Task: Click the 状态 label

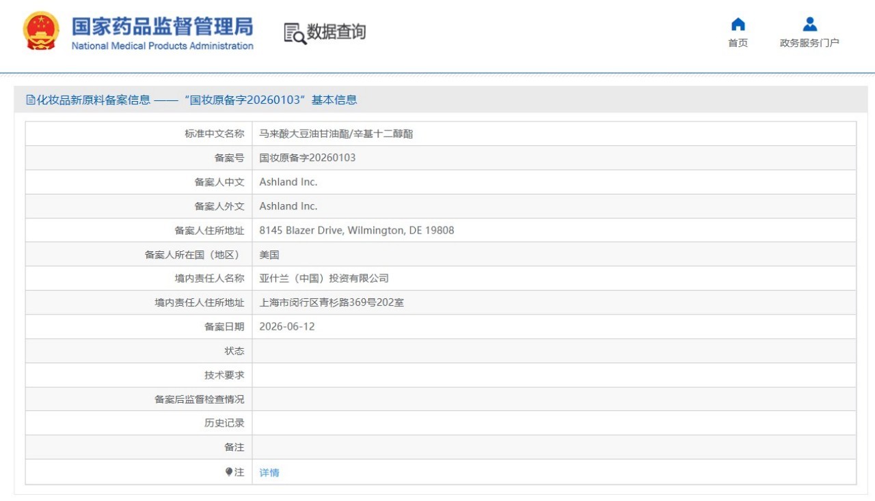Action: [234, 351]
